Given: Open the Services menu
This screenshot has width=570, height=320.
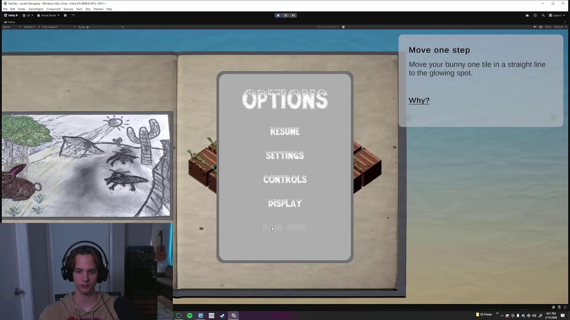Looking at the screenshot, I should pyautogui.click(x=68, y=9).
